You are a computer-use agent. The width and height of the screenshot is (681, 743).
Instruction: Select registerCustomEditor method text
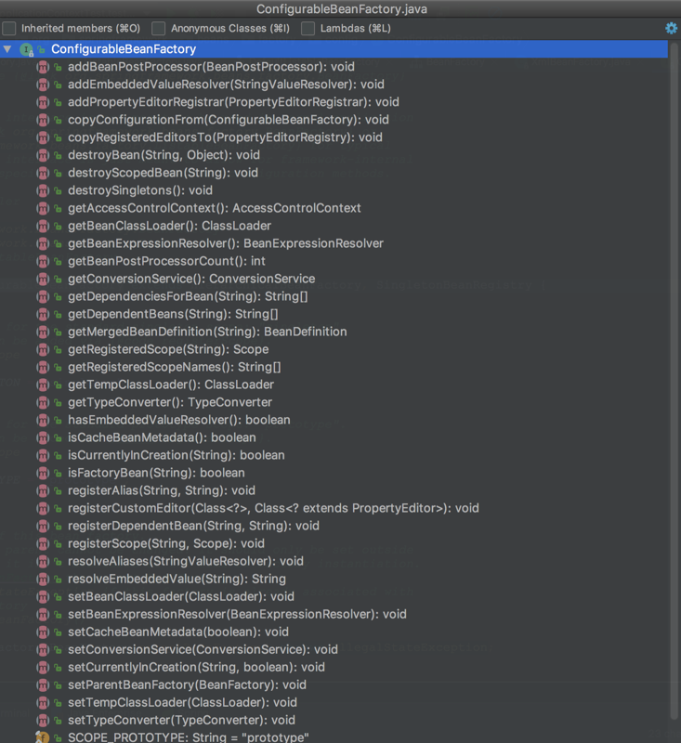pos(273,508)
